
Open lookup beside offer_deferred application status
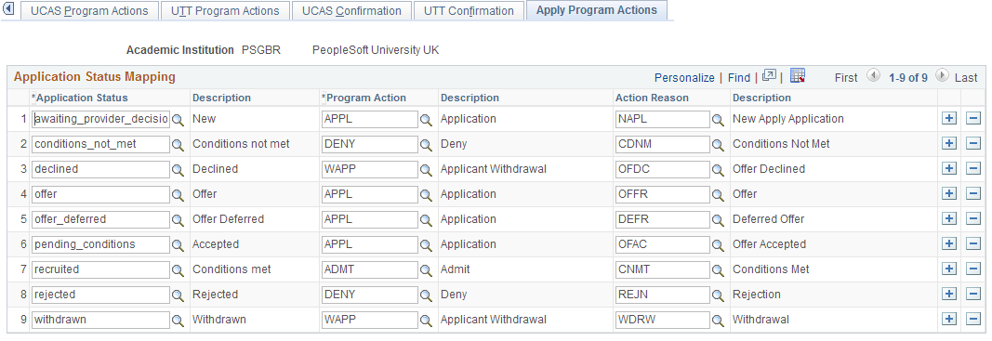pos(179,220)
